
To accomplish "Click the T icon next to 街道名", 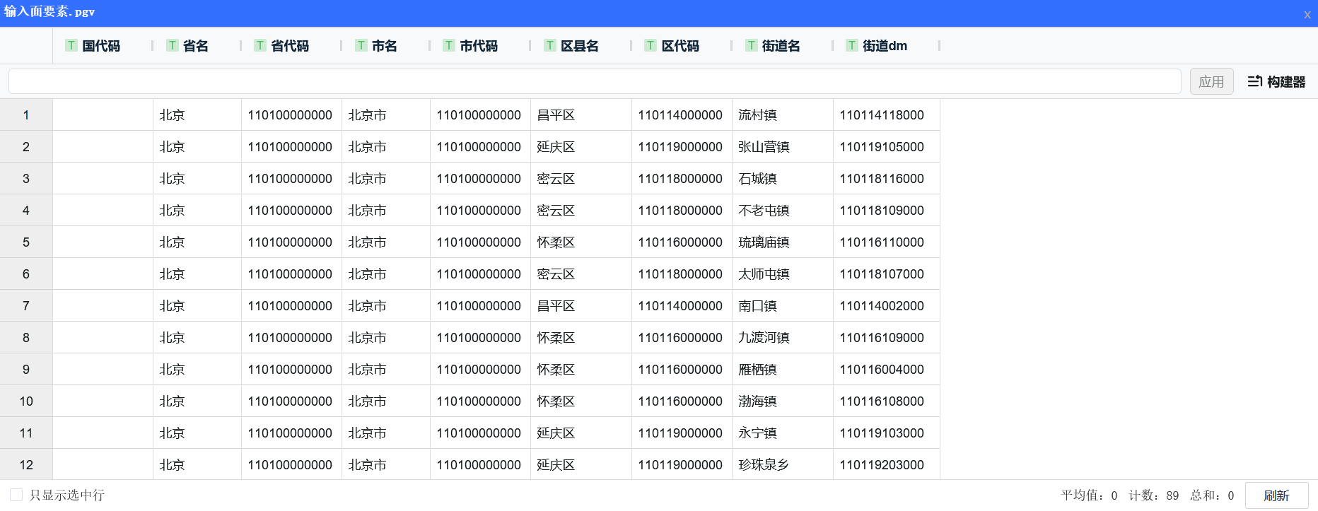I will (x=752, y=46).
